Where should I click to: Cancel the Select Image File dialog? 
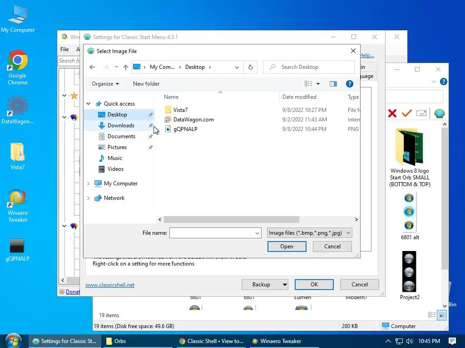[x=332, y=246]
